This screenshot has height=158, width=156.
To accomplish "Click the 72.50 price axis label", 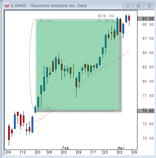I will point(148,124).
